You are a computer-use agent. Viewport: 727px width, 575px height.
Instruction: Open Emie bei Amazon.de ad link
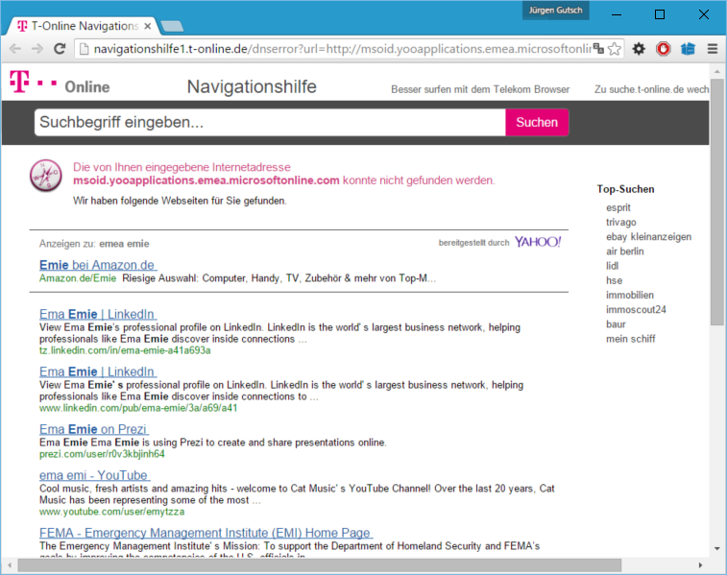point(98,265)
